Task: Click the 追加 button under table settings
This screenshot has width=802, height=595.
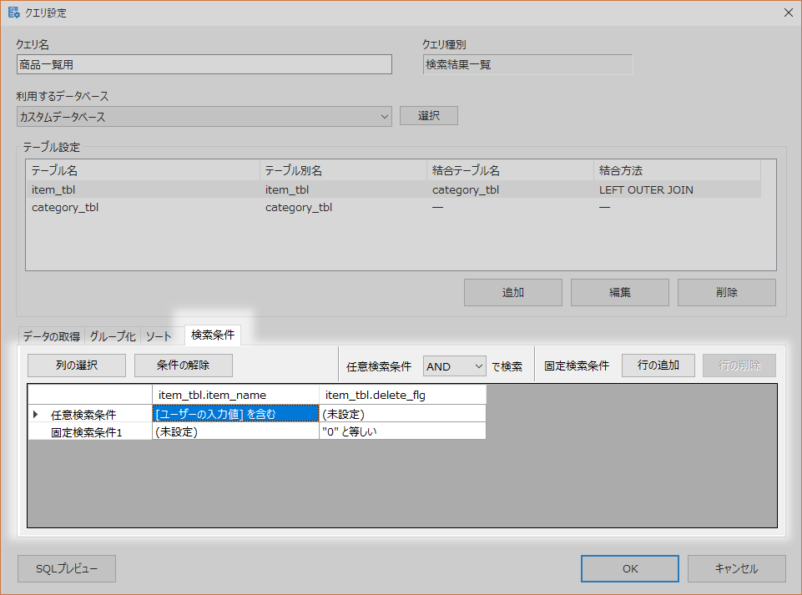Action: pos(513,292)
